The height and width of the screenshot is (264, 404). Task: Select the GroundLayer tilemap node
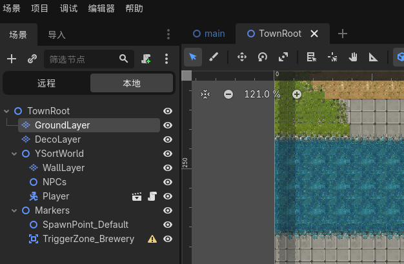(x=89, y=125)
